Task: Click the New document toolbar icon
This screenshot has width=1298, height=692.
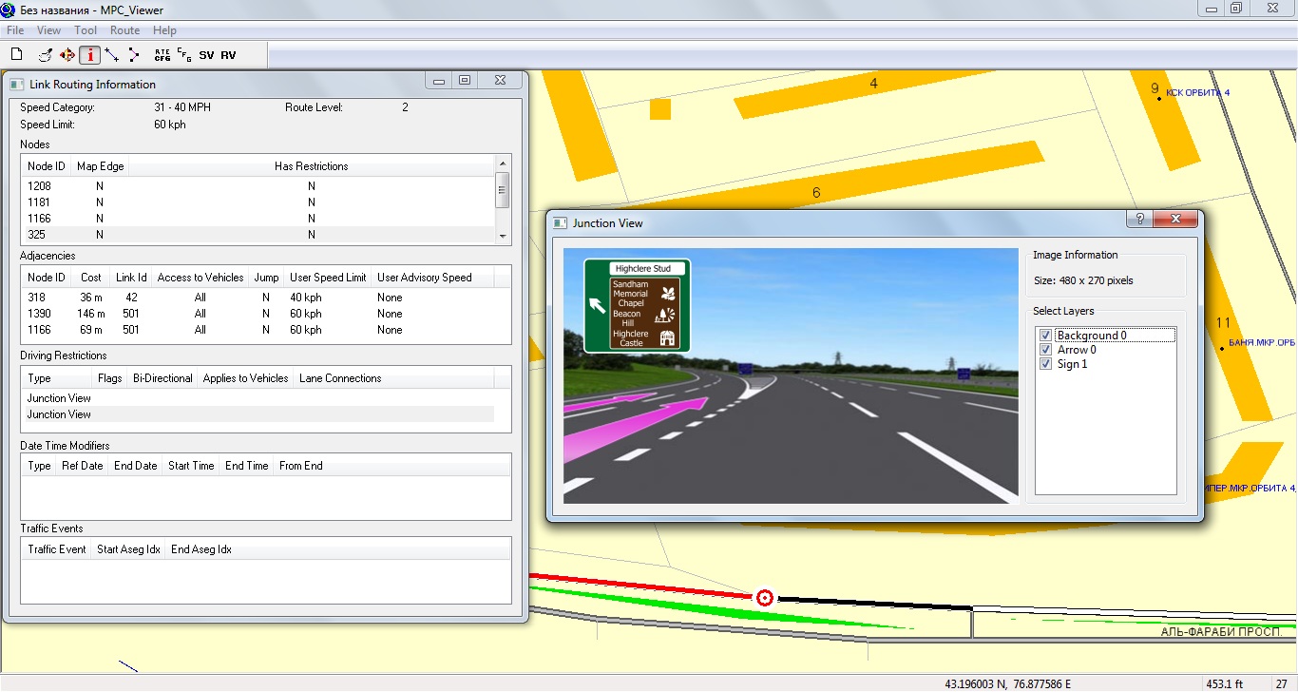Action: pyautogui.click(x=16, y=55)
